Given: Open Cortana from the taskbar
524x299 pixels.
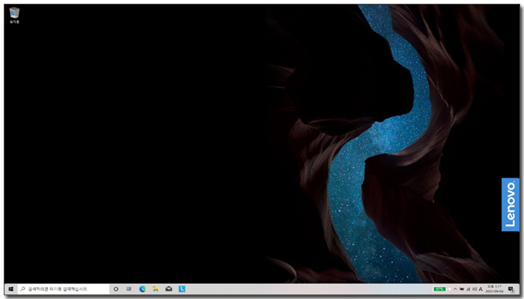Looking at the screenshot, I should click(x=115, y=289).
